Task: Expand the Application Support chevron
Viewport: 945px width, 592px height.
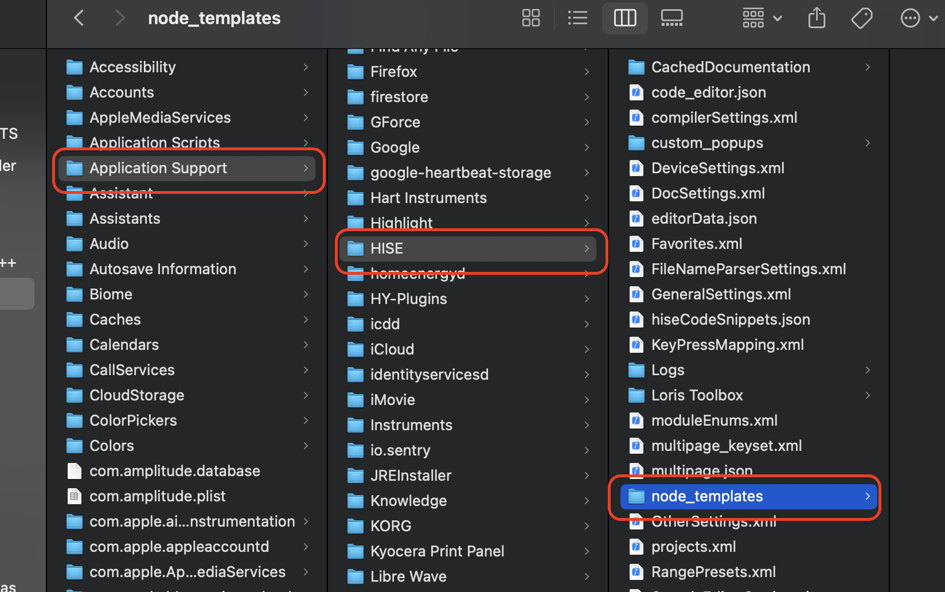Action: click(x=306, y=168)
